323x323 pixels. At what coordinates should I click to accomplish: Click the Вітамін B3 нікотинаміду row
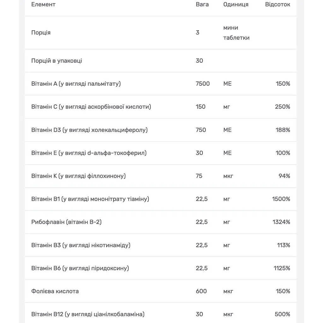point(161,245)
